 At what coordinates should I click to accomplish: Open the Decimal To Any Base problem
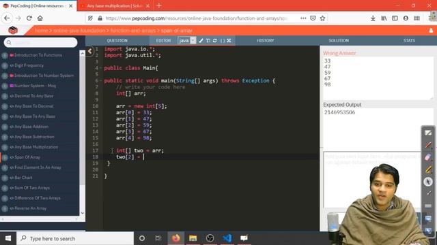pyautogui.click(x=33, y=96)
